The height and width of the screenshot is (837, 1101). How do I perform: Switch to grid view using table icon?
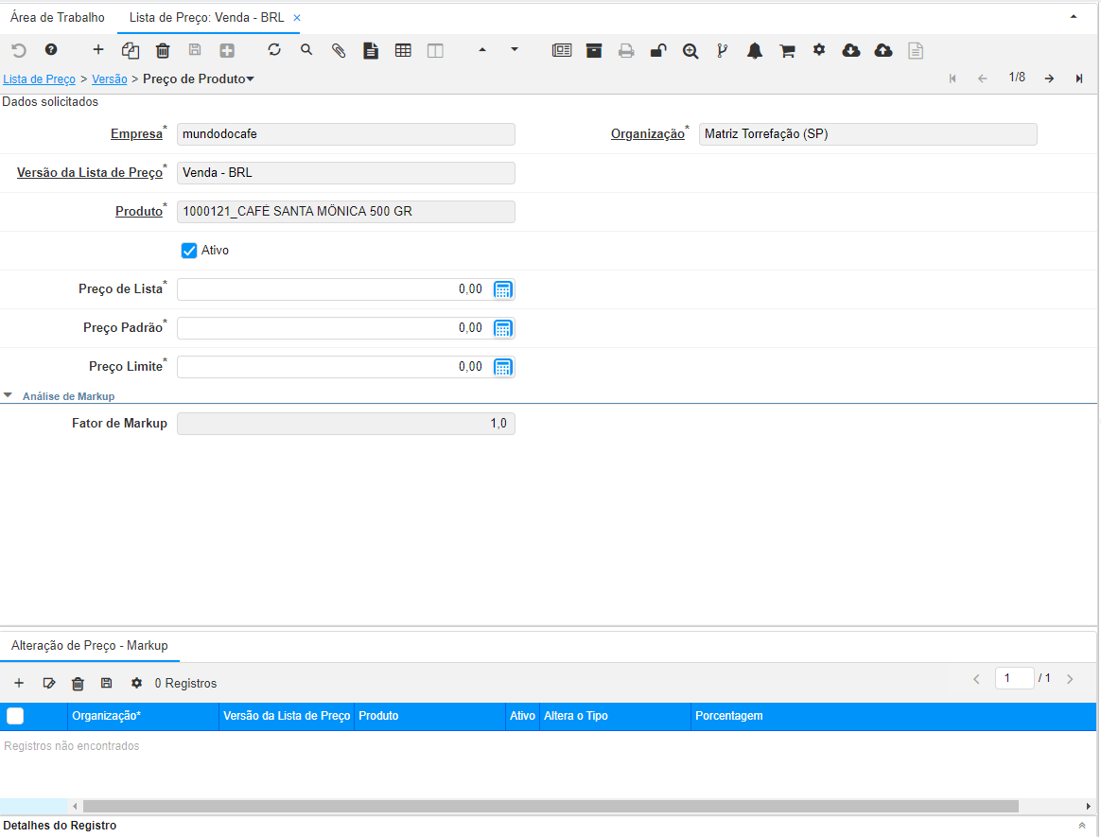click(403, 51)
